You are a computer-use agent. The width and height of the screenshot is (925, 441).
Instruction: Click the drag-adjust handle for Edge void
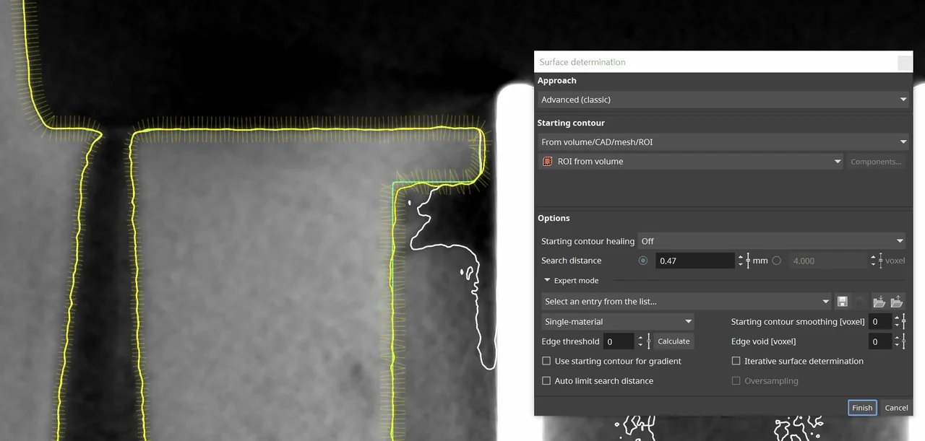(x=903, y=341)
